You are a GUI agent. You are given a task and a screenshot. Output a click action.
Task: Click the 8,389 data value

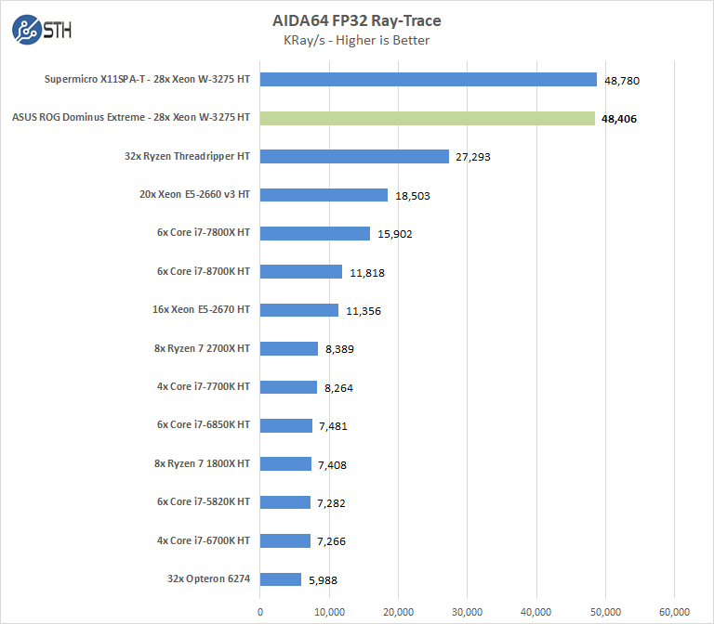(x=339, y=350)
